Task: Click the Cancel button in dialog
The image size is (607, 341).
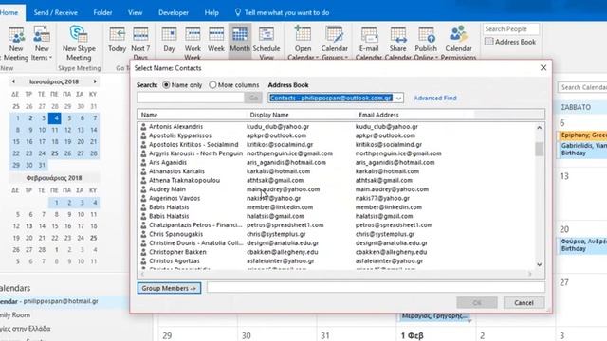Action: (x=524, y=303)
